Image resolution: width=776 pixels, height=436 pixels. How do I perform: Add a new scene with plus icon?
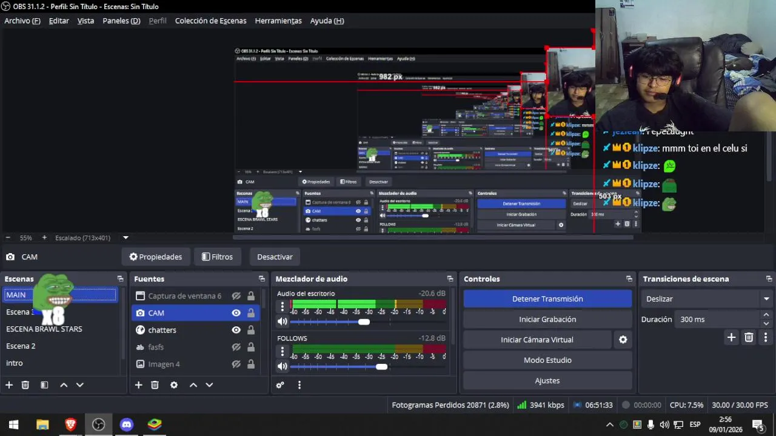tap(9, 385)
